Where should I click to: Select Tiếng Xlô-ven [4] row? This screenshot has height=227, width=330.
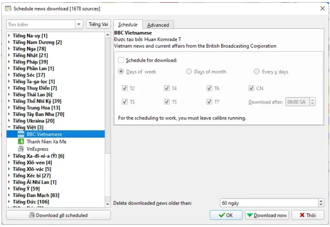[56, 162]
